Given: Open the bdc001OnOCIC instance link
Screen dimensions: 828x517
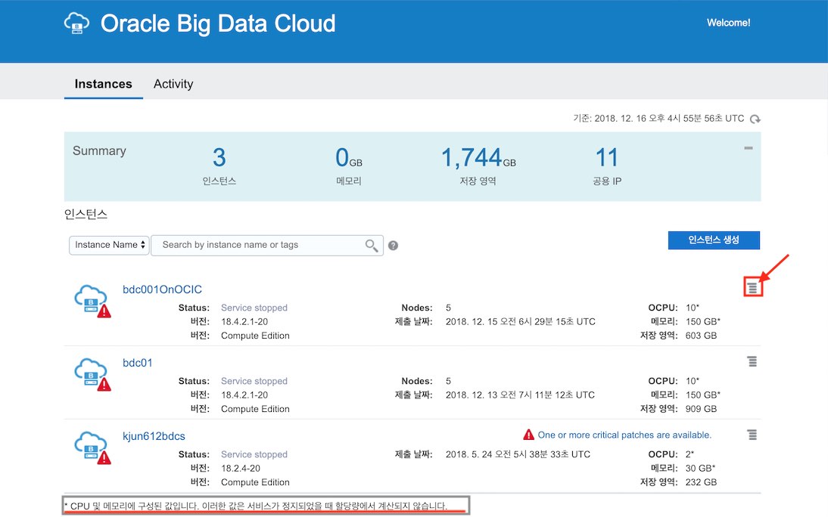Looking at the screenshot, I should pyautogui.click(x=162, y=289).
